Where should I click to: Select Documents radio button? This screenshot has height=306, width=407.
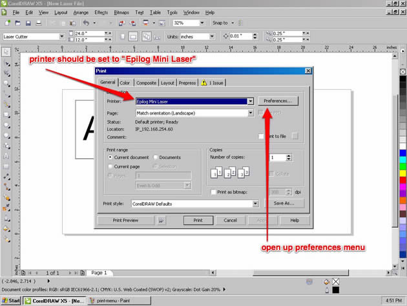click(x=156, y=157)
